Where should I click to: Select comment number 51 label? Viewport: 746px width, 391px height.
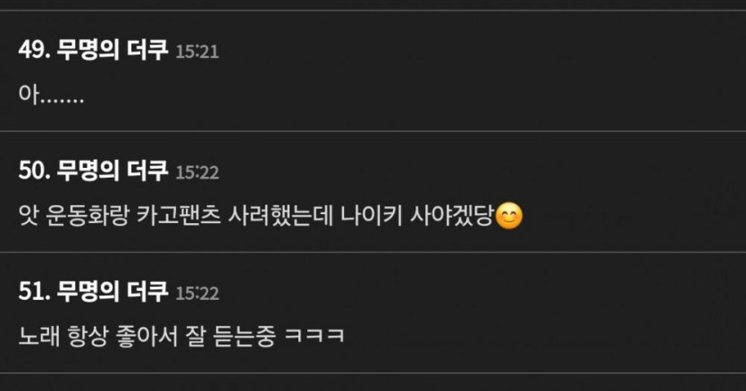point(34,291)
